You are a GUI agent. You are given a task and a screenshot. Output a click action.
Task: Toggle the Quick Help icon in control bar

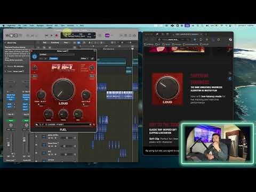click(15, 36)
